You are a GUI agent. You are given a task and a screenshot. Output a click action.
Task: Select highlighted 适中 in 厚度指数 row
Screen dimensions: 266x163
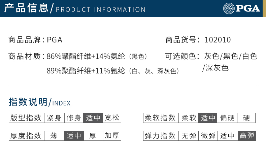pos(74,136)
